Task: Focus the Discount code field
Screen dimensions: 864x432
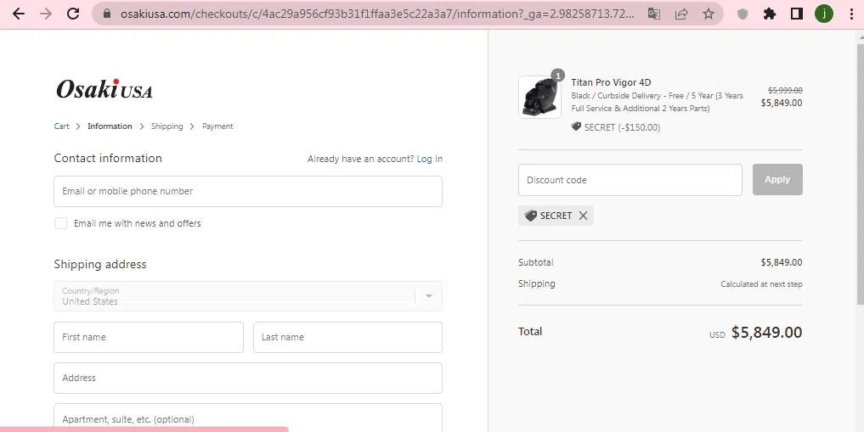Action: (630, 180)
